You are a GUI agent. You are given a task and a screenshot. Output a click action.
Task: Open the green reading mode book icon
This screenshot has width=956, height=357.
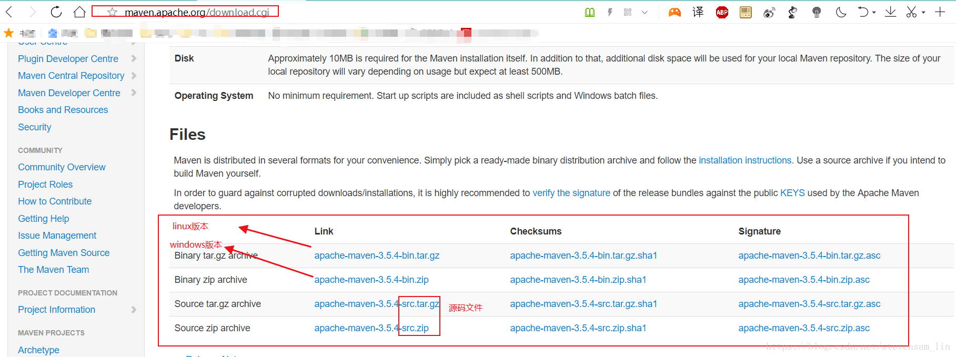(x=590, y=12)
